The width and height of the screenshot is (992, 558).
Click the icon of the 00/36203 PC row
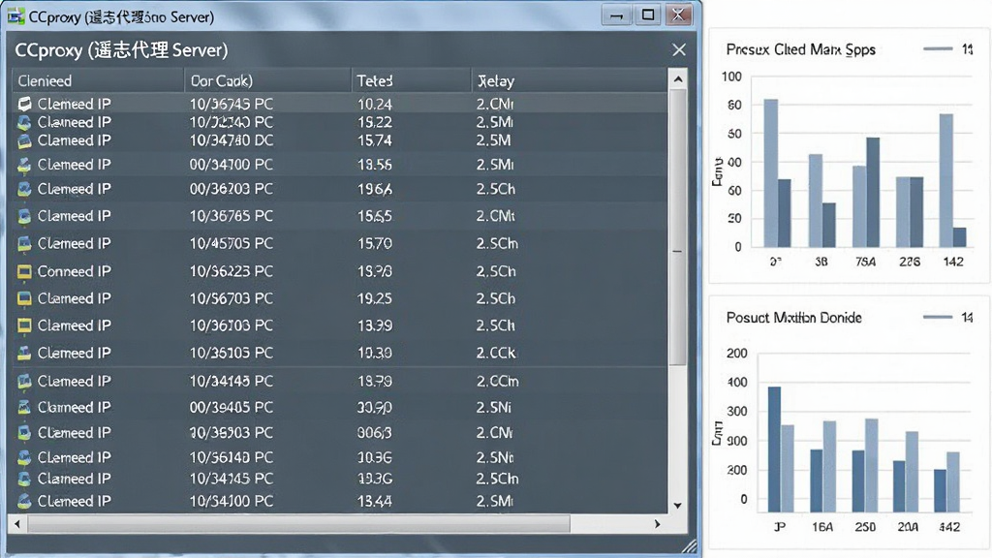click(24, 189)
